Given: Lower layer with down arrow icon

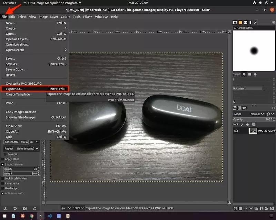Looking at the screenshot, I should click(x=251, y=208).
